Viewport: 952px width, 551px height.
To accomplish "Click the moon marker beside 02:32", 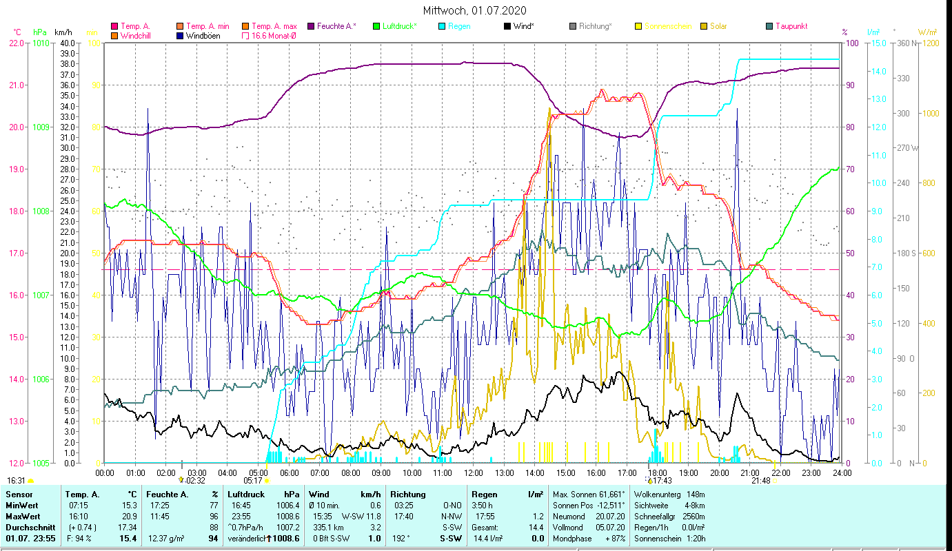I will click(x=181, y=480).
